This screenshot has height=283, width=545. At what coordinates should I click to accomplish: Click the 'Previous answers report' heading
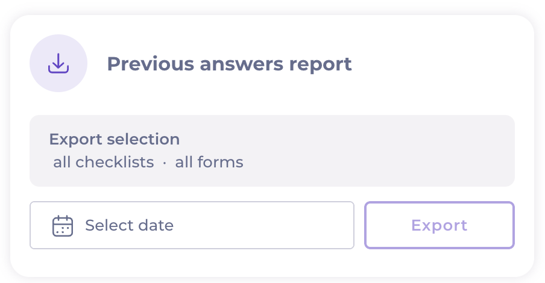[x=229, y=64]
